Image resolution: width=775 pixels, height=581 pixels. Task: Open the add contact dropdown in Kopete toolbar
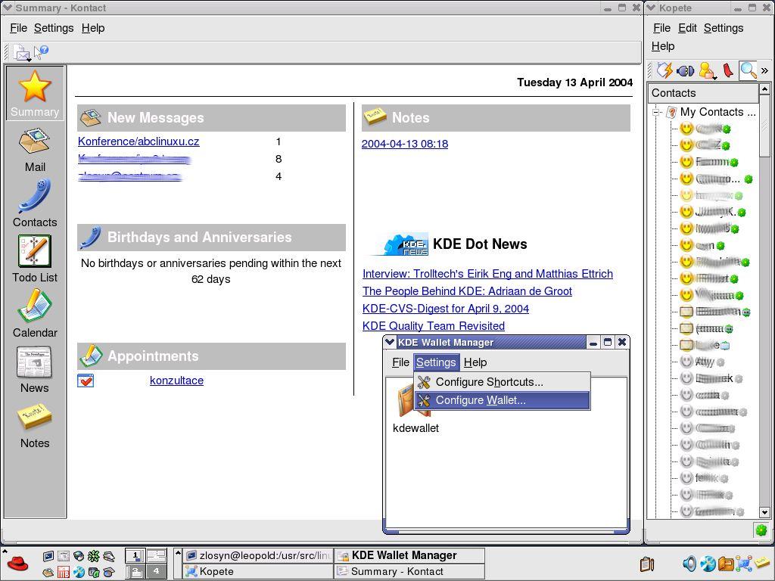708,70
